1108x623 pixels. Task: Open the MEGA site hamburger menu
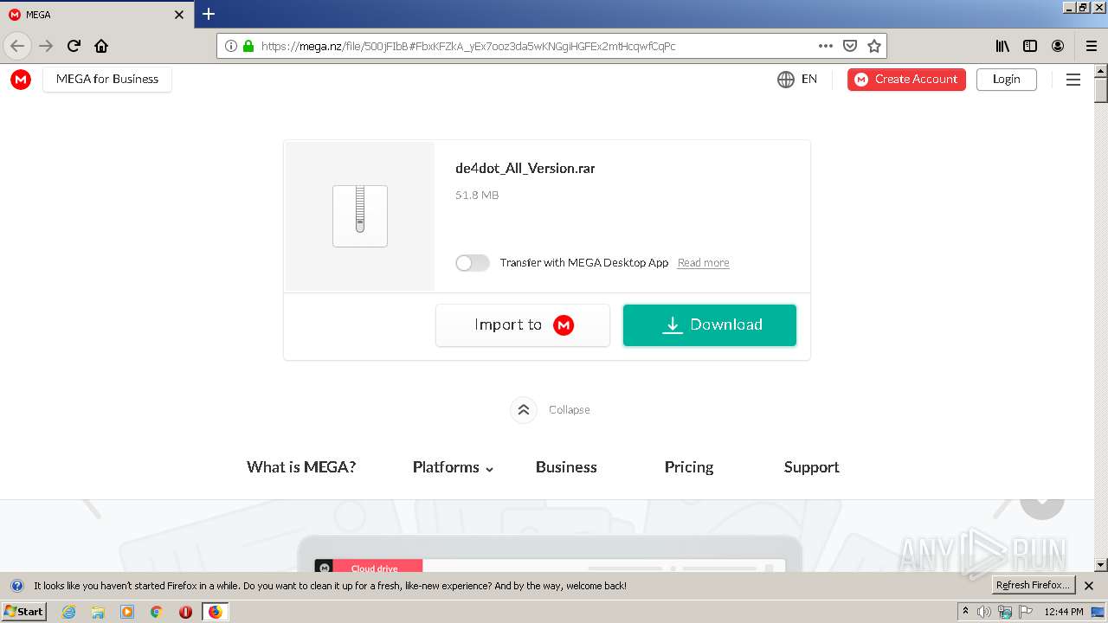click(1073, 80)
